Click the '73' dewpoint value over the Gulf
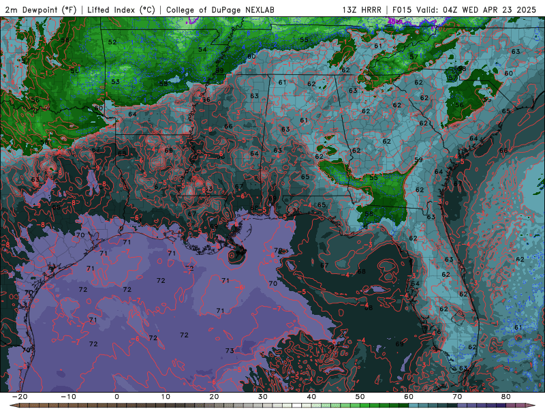Screen dimensions: 545x409 (x=230, y=350)
